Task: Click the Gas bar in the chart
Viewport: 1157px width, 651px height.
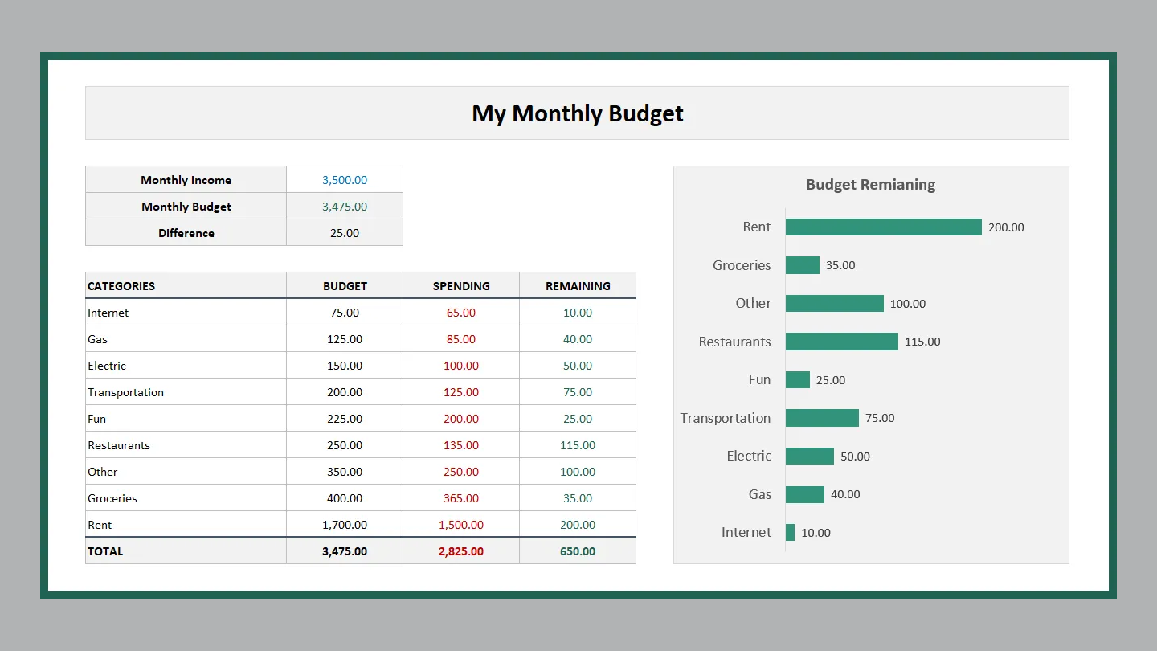Action: point(805,494)
